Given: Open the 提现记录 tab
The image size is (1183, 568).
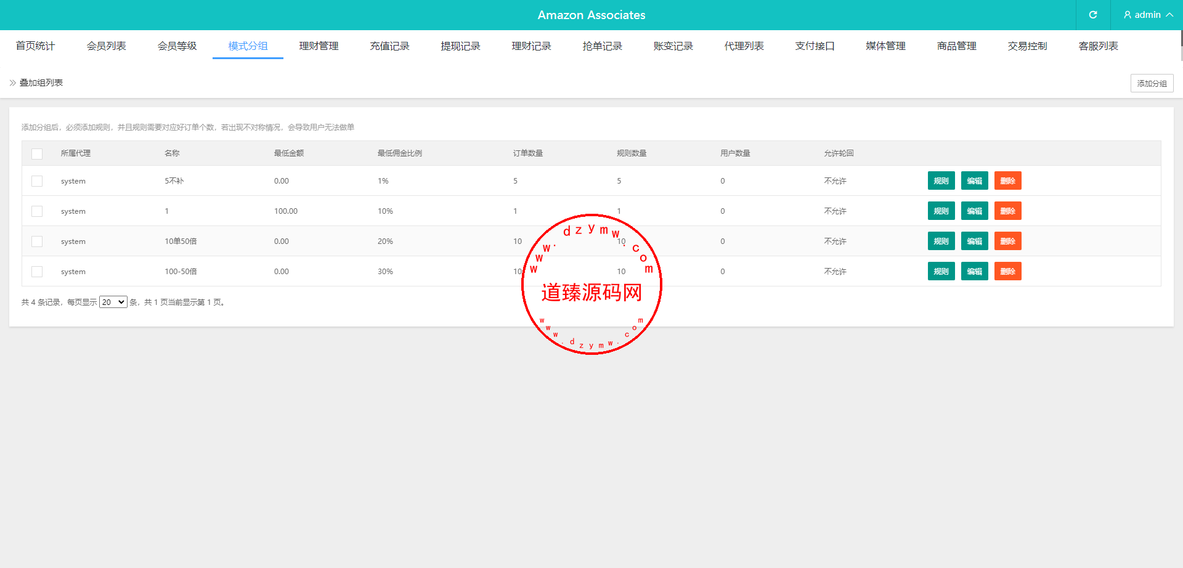Looking at the screenshot, I should [460, 46].
